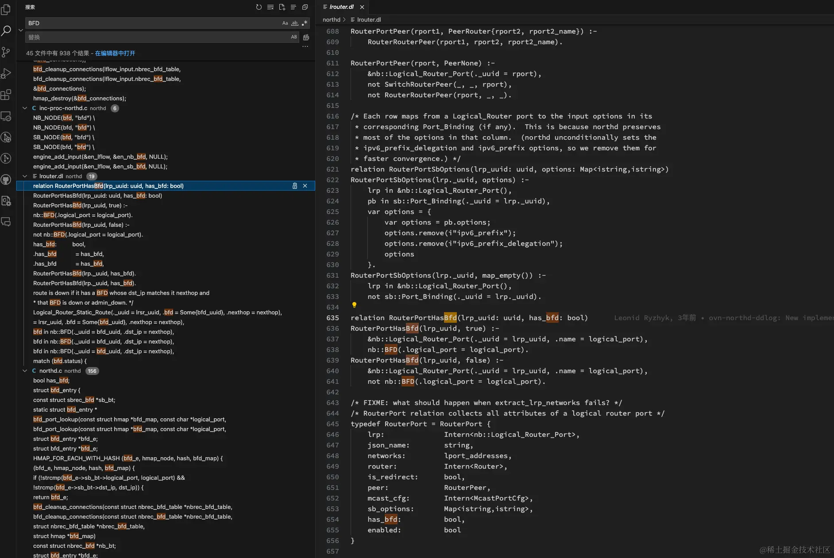Open the Explorer view in activity bar
Screen dimensions: 834x558
coord(6,9)
